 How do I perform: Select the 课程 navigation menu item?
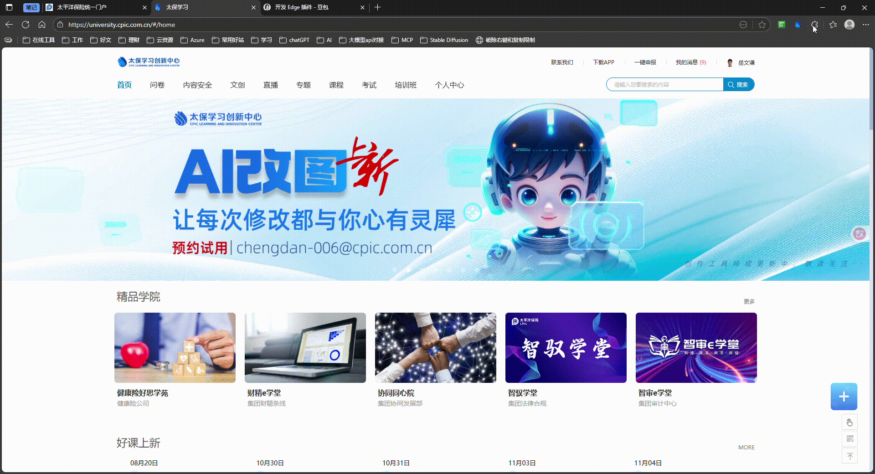[336, 85]
